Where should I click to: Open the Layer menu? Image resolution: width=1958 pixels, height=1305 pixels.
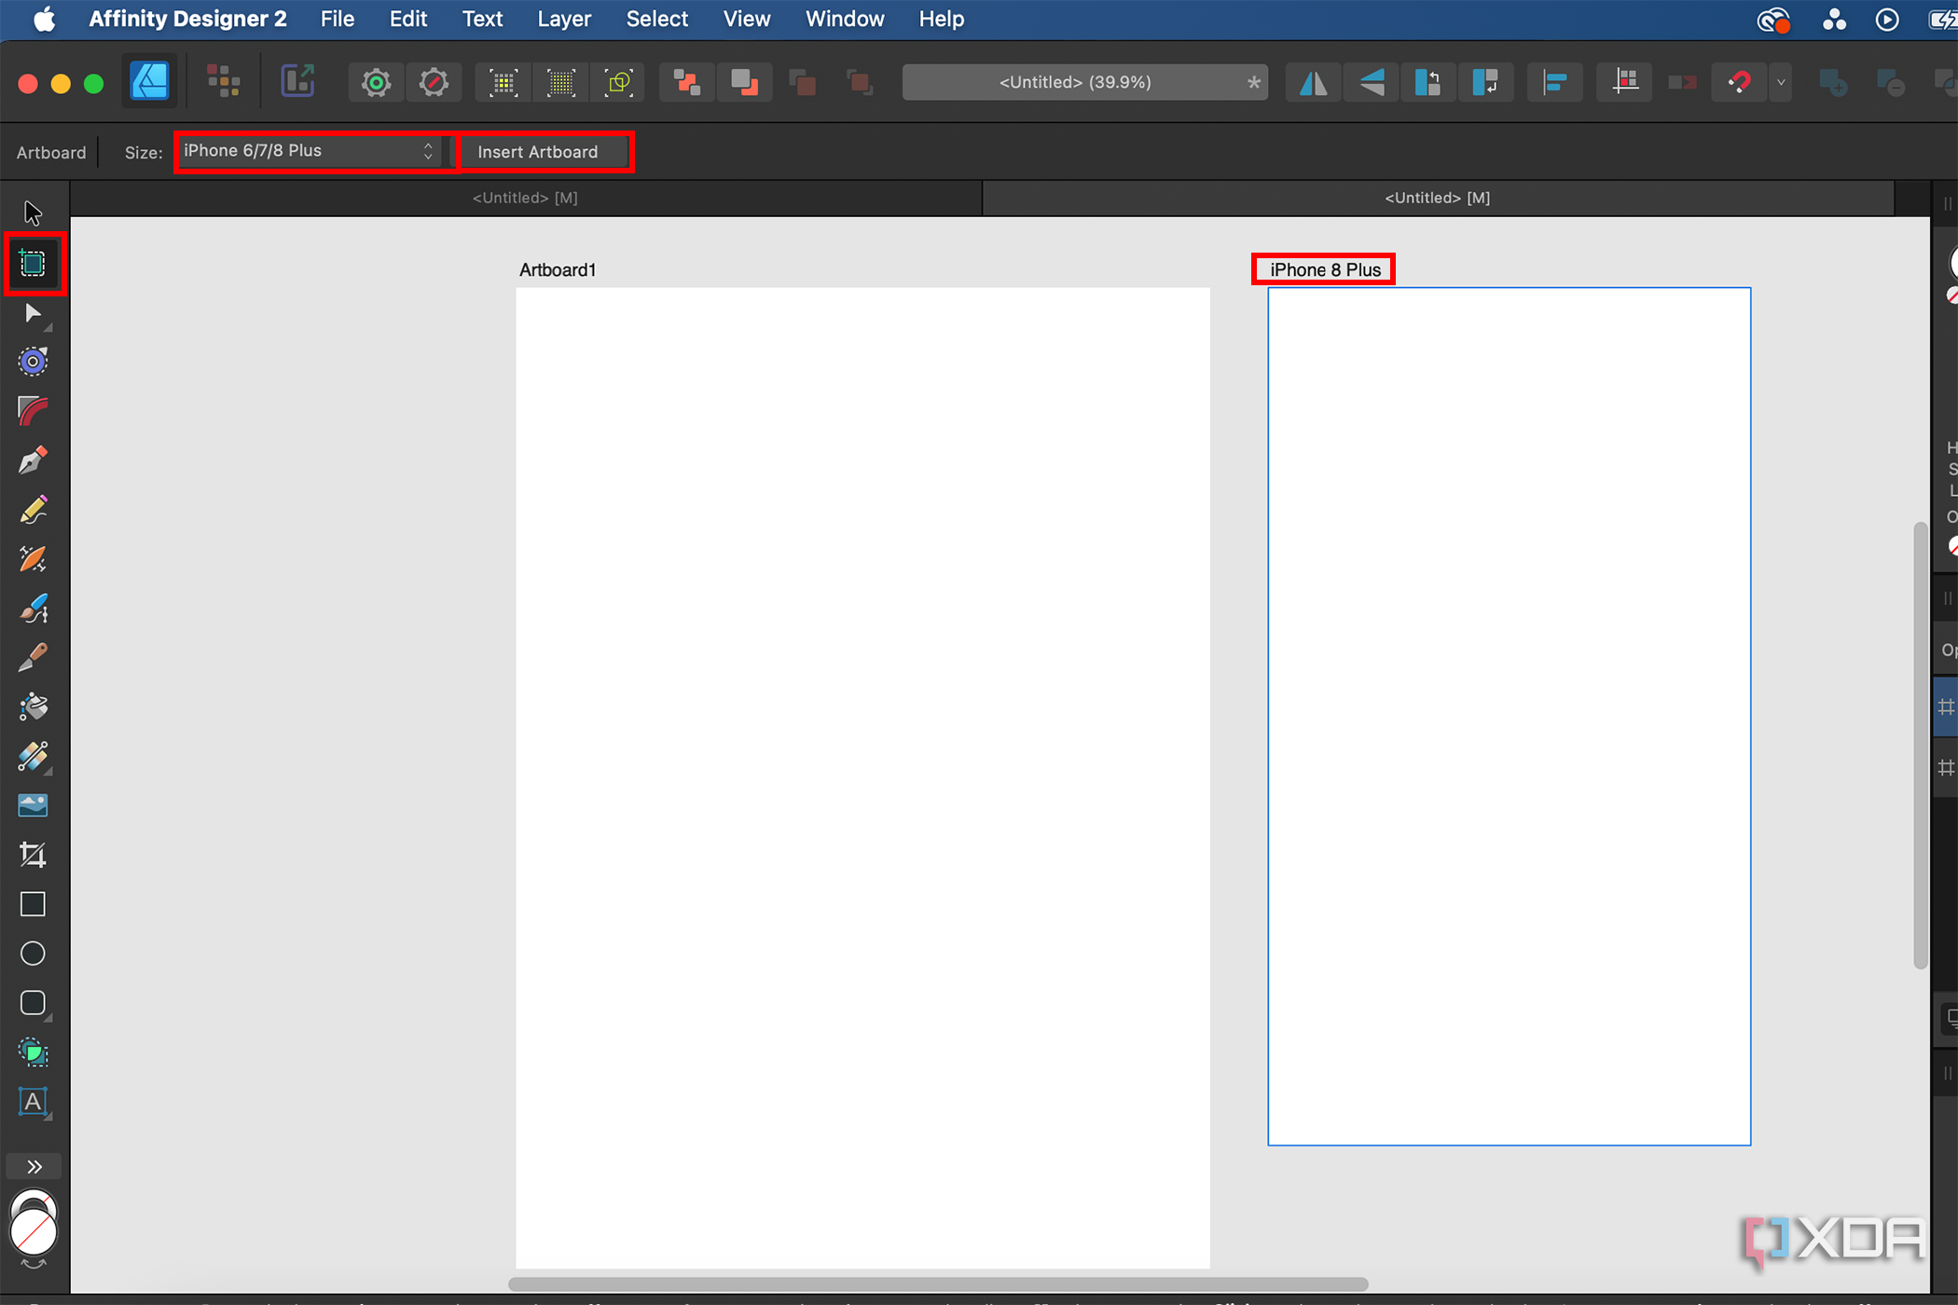click(x=564, y=19)
